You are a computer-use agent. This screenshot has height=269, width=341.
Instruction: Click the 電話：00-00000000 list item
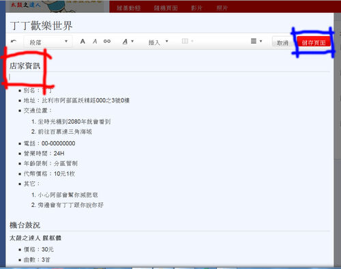50,143
